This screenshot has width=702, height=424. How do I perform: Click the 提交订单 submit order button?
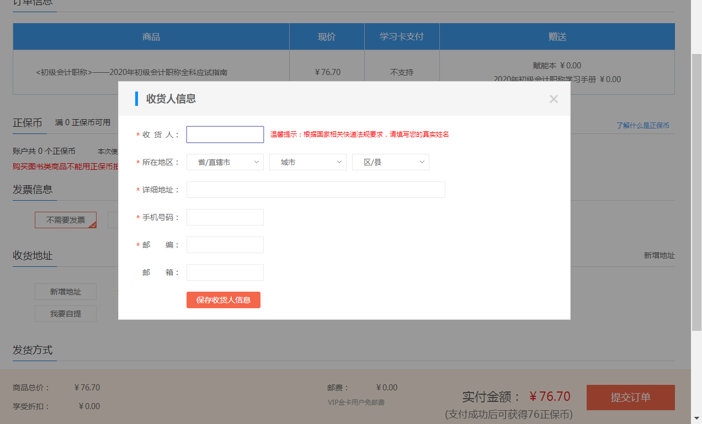pyautogui.click(x=630, y=396)
